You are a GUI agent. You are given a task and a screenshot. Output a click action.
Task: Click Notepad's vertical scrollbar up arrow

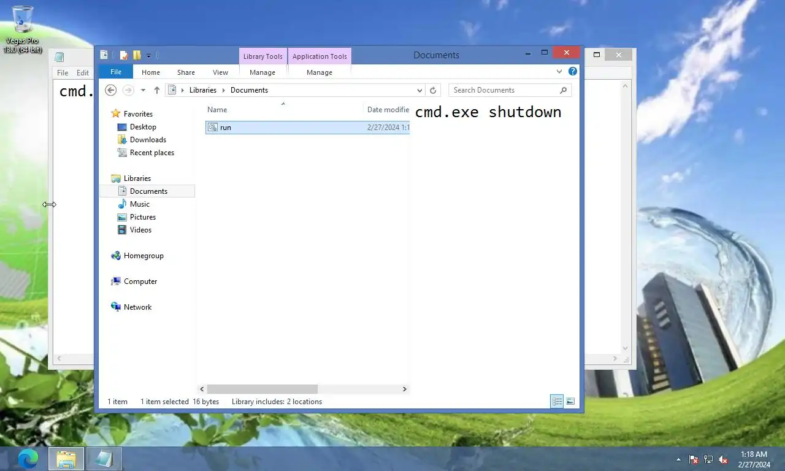tap(626, 86)
